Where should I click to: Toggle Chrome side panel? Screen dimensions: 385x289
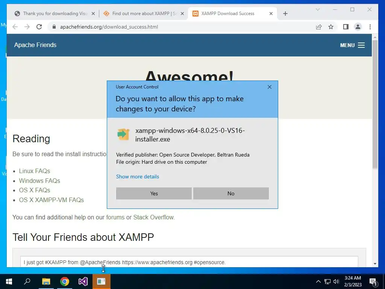[346, 27]
